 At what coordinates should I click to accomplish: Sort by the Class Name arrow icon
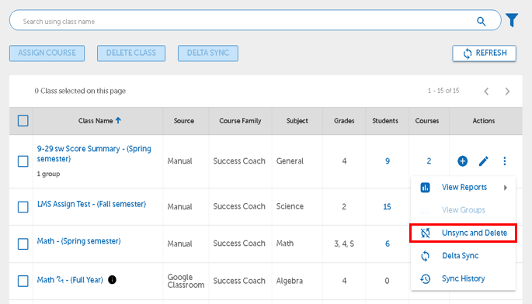(x=118, y=120)
